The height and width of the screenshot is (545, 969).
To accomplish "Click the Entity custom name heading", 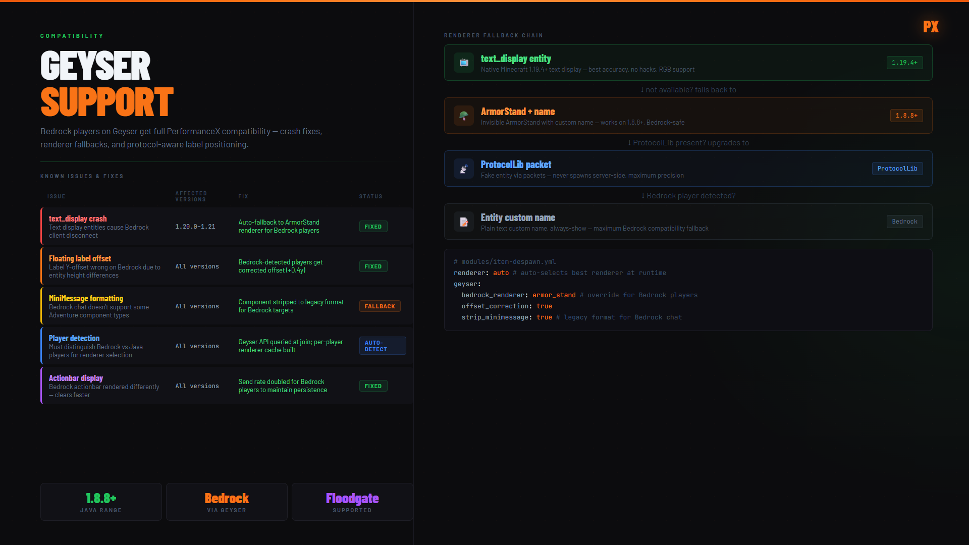I will pos(518,217).
